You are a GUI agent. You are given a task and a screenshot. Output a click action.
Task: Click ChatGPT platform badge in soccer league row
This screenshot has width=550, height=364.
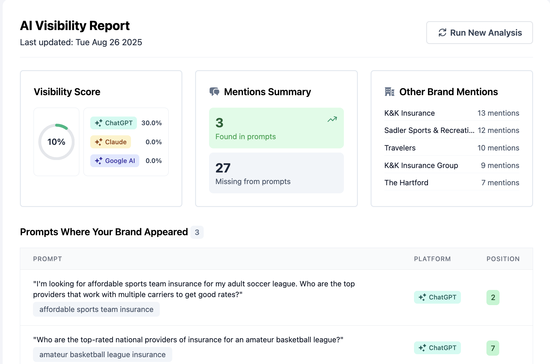(x=437, y=297)
